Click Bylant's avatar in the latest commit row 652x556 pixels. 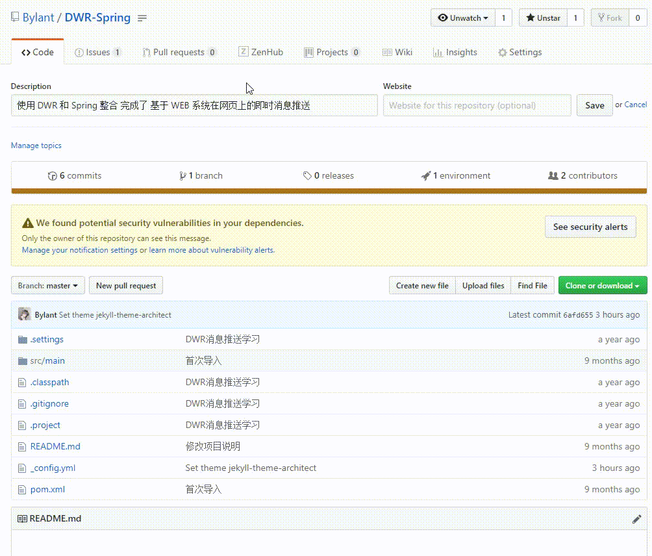tap(24, 314)
